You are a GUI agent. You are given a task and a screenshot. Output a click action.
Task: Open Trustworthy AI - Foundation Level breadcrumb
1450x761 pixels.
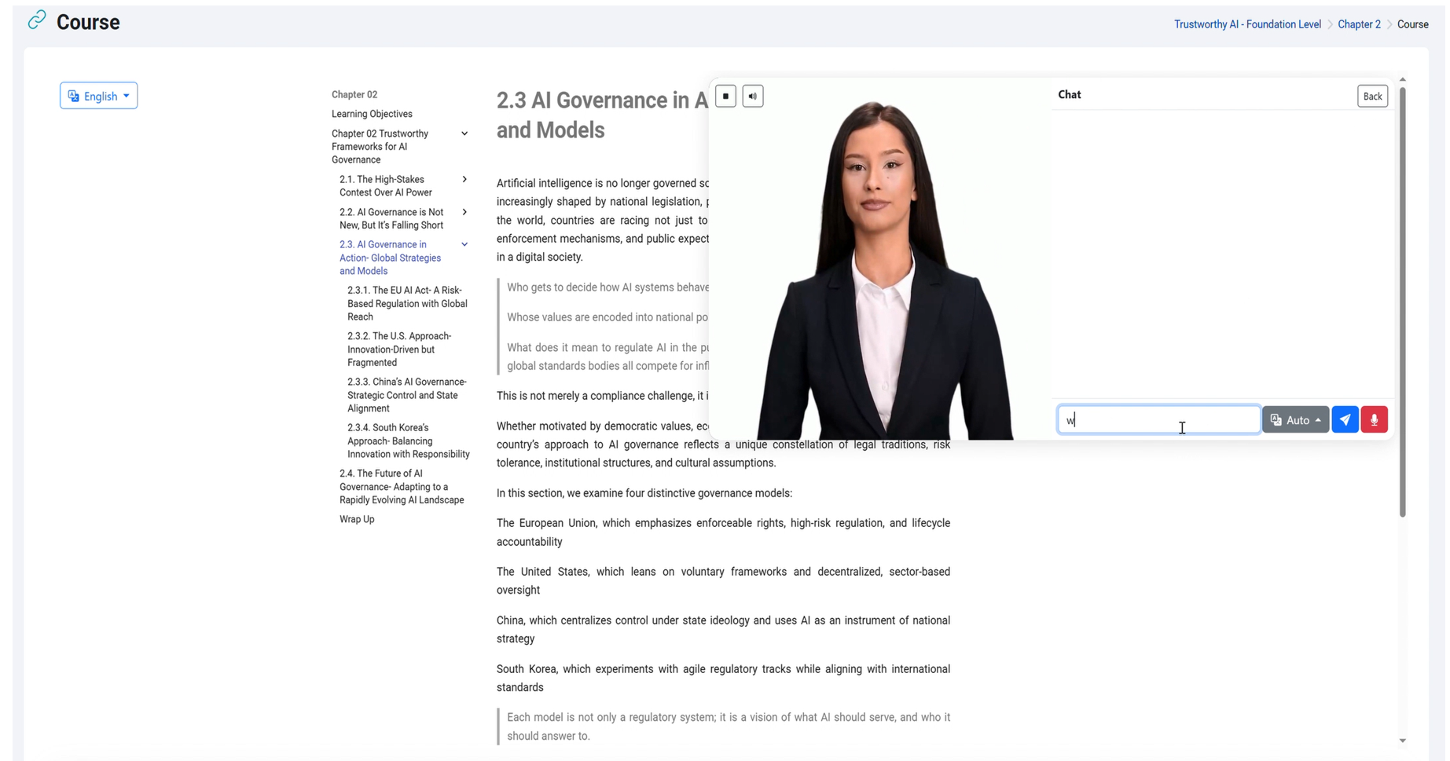(x=1246, y=24)
